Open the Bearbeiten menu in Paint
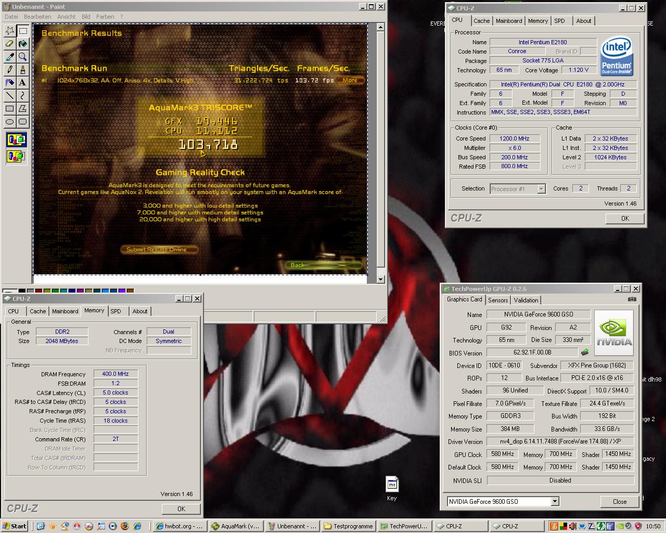The image size is (666, 533). [x=37, y=17]
